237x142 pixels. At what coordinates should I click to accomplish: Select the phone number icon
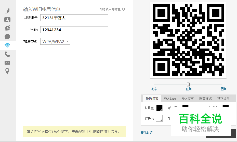pos(7,54)
